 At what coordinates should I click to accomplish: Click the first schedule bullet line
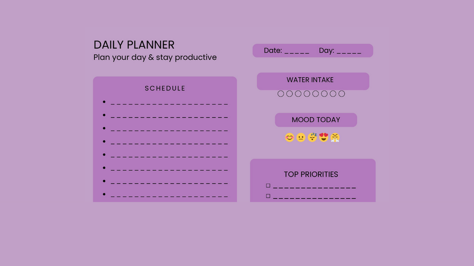coord(169,104)
